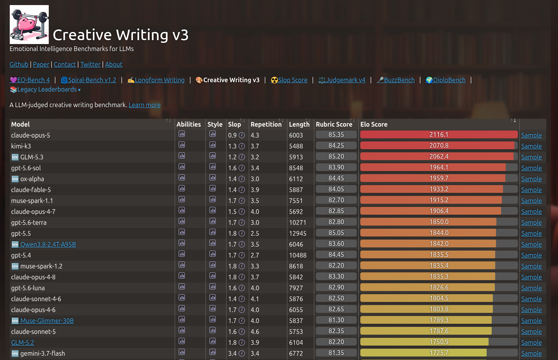Open Style chart icon for gpt-5.6-luna
The image size is (558, 360).
[213, 287]
